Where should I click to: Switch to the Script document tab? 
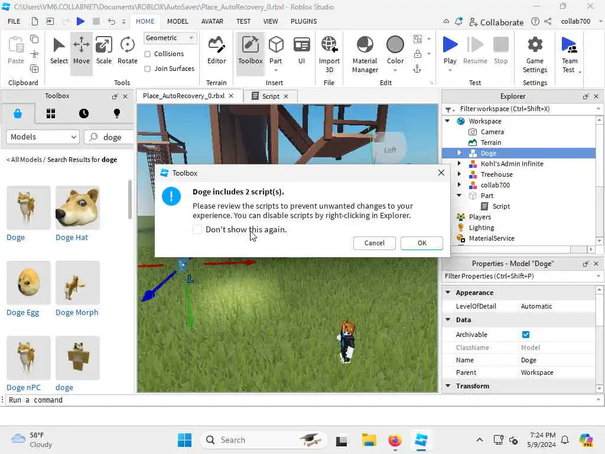pyautogui.click(x=271, y=96)
